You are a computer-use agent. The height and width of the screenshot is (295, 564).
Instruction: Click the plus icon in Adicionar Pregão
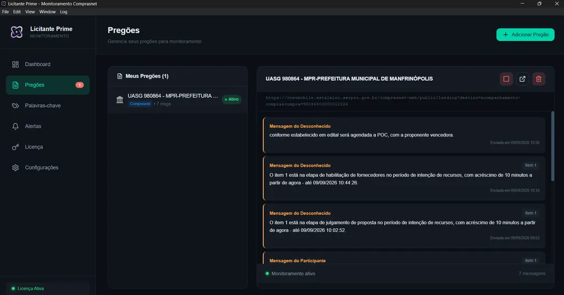(506, 35)
